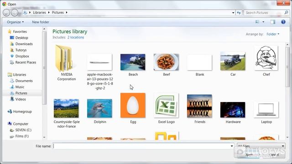The width and height of the screenshot is (292, 164).
Task: Select the Hardware picture
Action: [x=233, y=113]
